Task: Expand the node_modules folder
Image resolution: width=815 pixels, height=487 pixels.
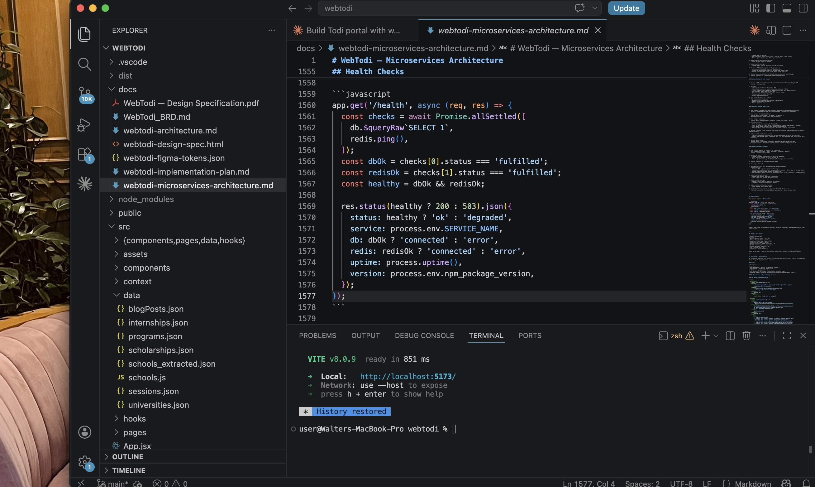Action: pyautogui.click(x=145, y=199)
